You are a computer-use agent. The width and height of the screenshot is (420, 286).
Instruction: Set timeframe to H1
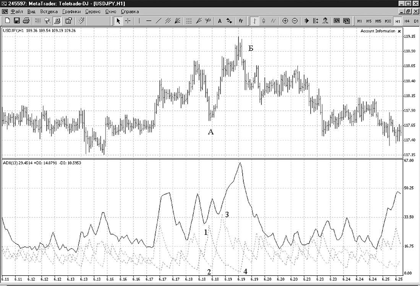pyautogui.click(x=397, y=21)
